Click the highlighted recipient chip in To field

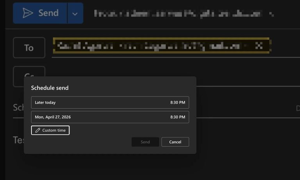pyautogui.click(x=161, y=46)
